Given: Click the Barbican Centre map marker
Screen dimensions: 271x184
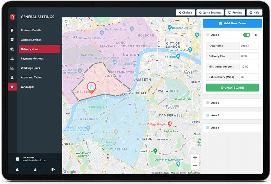Looking at the screenshot, I should (x=170, y=27).
